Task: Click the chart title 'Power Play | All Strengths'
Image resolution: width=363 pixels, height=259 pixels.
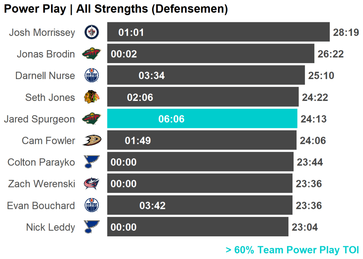Action: [116, 9]
